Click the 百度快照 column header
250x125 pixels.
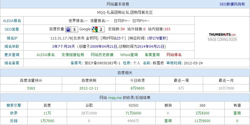(89, 80)
